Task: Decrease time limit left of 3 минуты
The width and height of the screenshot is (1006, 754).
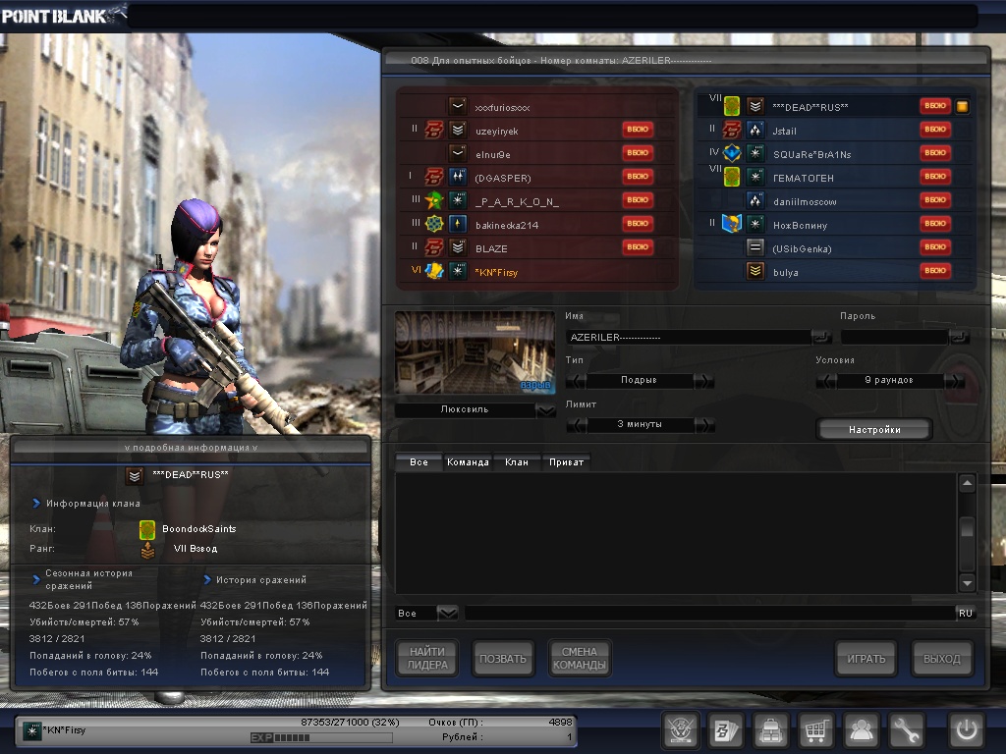Action: [576, 425]
